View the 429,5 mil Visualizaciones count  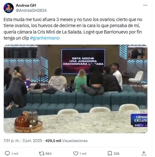66,141
